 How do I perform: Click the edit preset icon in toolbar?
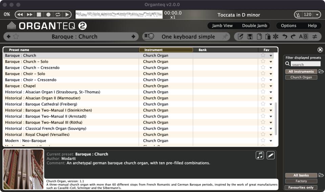[x=240, y=37]
